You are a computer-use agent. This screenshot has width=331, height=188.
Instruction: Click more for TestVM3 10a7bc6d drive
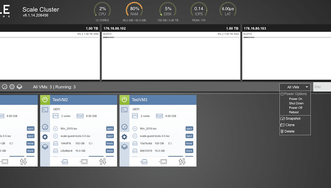coord(189,143)
